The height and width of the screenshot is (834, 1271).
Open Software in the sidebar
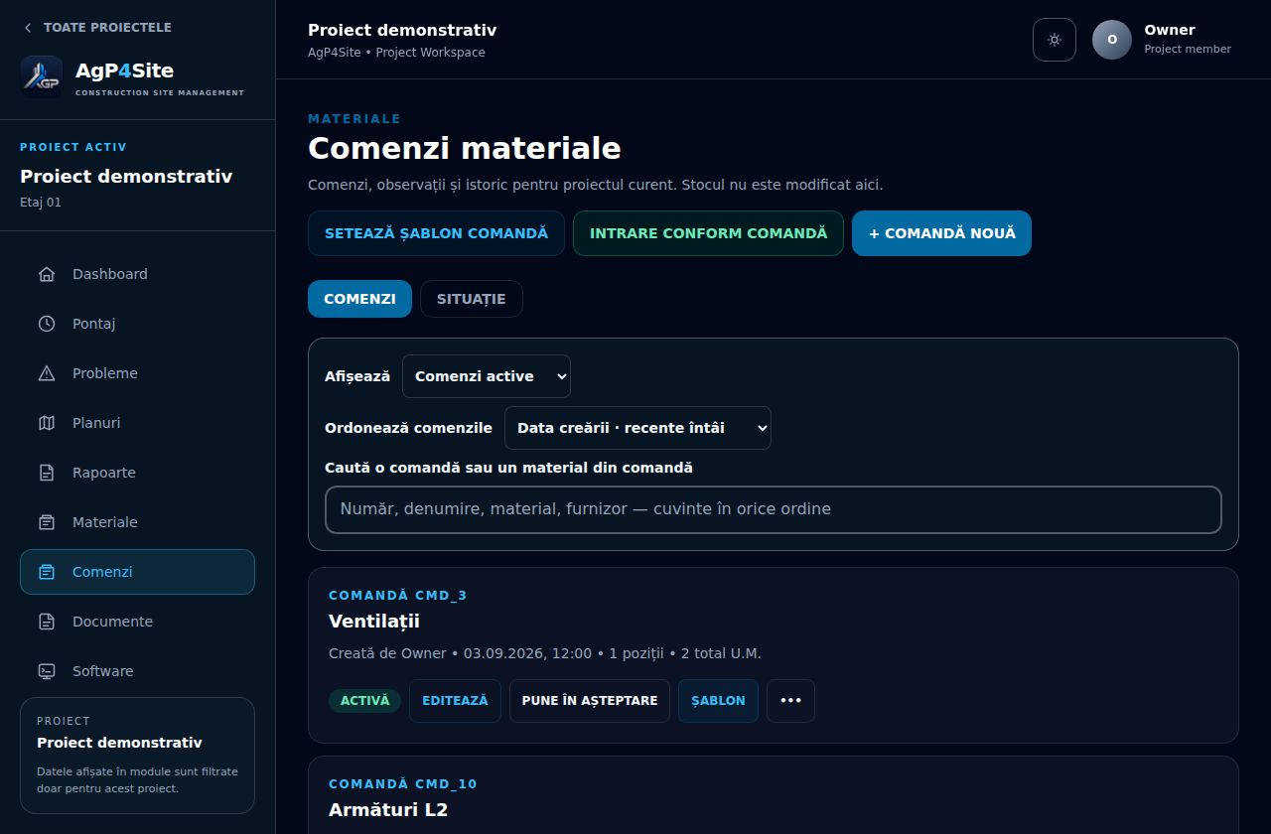click(x=137, y=671)
